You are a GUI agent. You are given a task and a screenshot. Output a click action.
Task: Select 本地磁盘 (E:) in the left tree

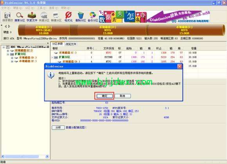tap(28, 61)
